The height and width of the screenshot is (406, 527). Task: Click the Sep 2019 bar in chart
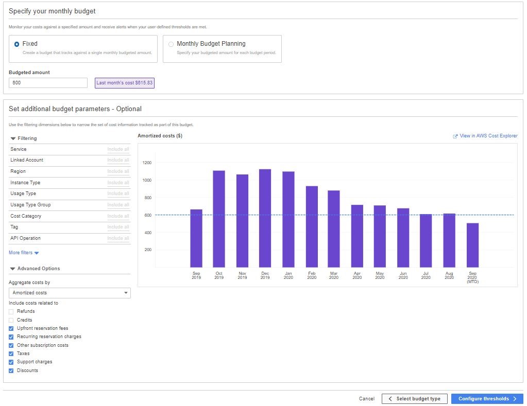click(196, 238)
